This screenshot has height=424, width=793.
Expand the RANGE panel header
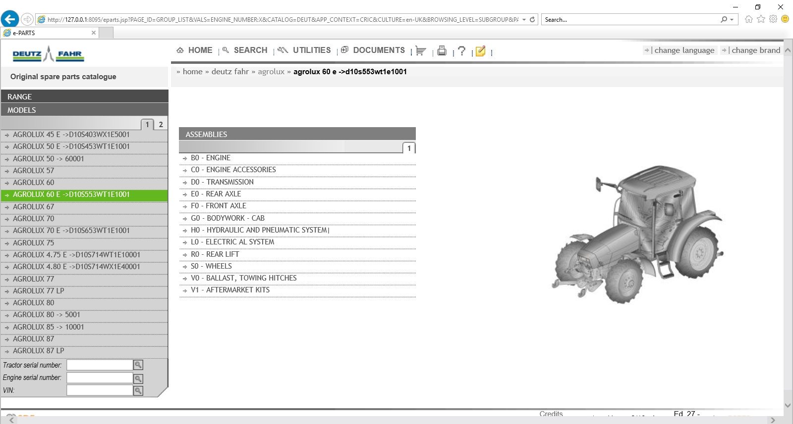[x=85, y=96]
